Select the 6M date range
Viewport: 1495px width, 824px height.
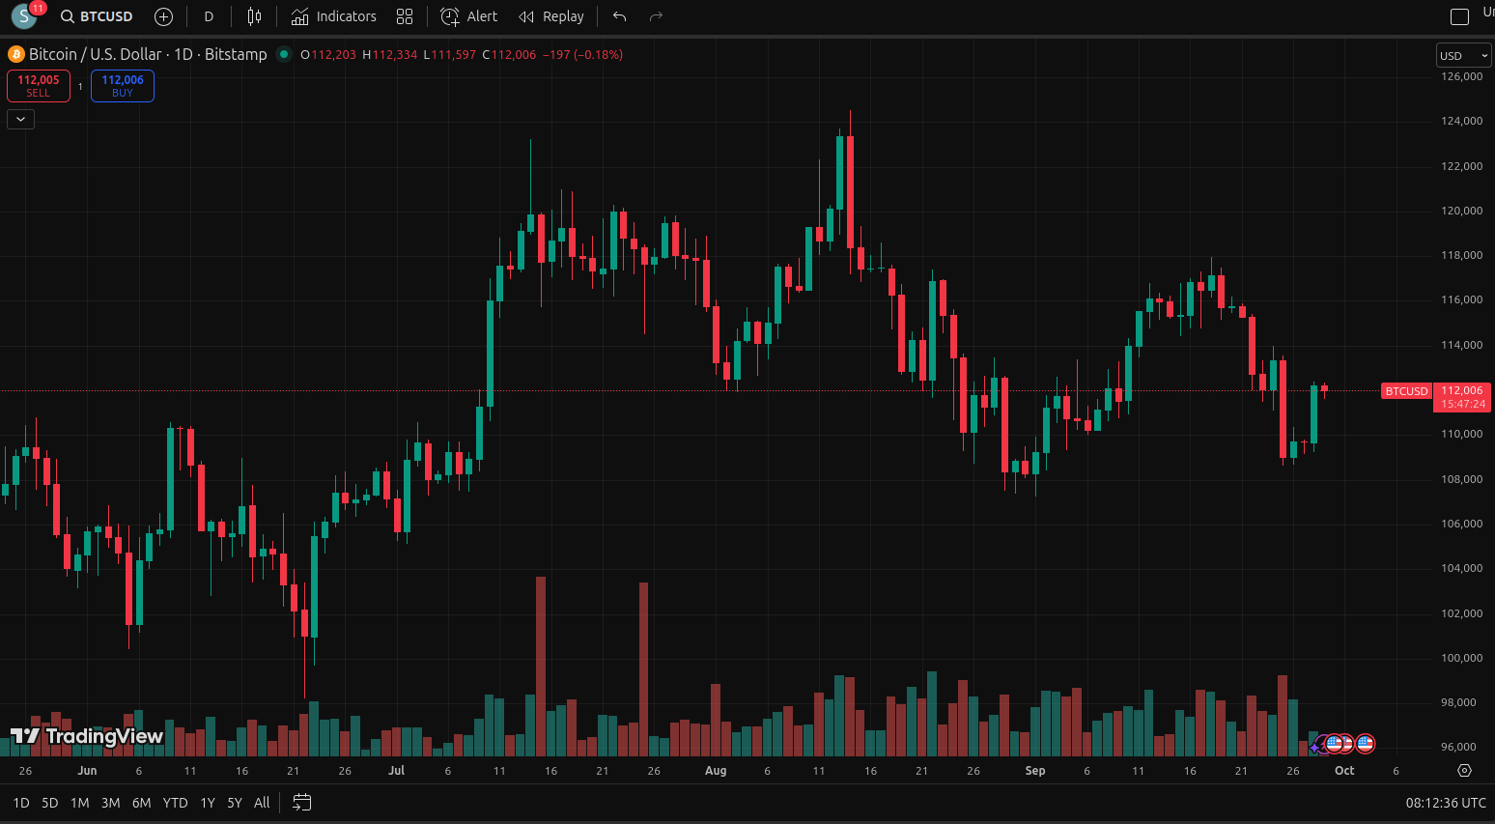click(142, 803)
